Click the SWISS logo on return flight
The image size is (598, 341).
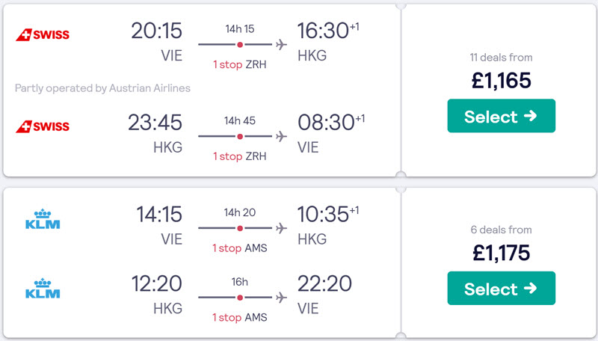coord(43,126)
